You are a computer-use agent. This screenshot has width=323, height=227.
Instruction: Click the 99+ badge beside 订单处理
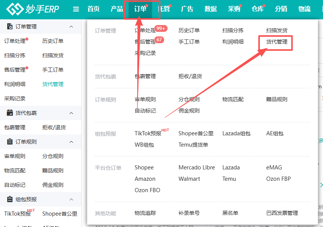point(161,29)
